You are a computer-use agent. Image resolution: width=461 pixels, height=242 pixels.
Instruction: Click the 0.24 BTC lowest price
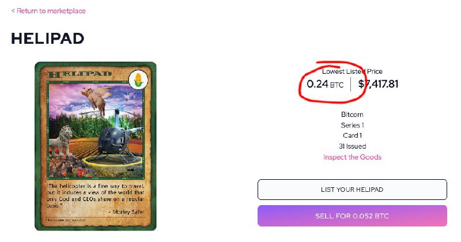pyautogui.click(x=325, y=84)
